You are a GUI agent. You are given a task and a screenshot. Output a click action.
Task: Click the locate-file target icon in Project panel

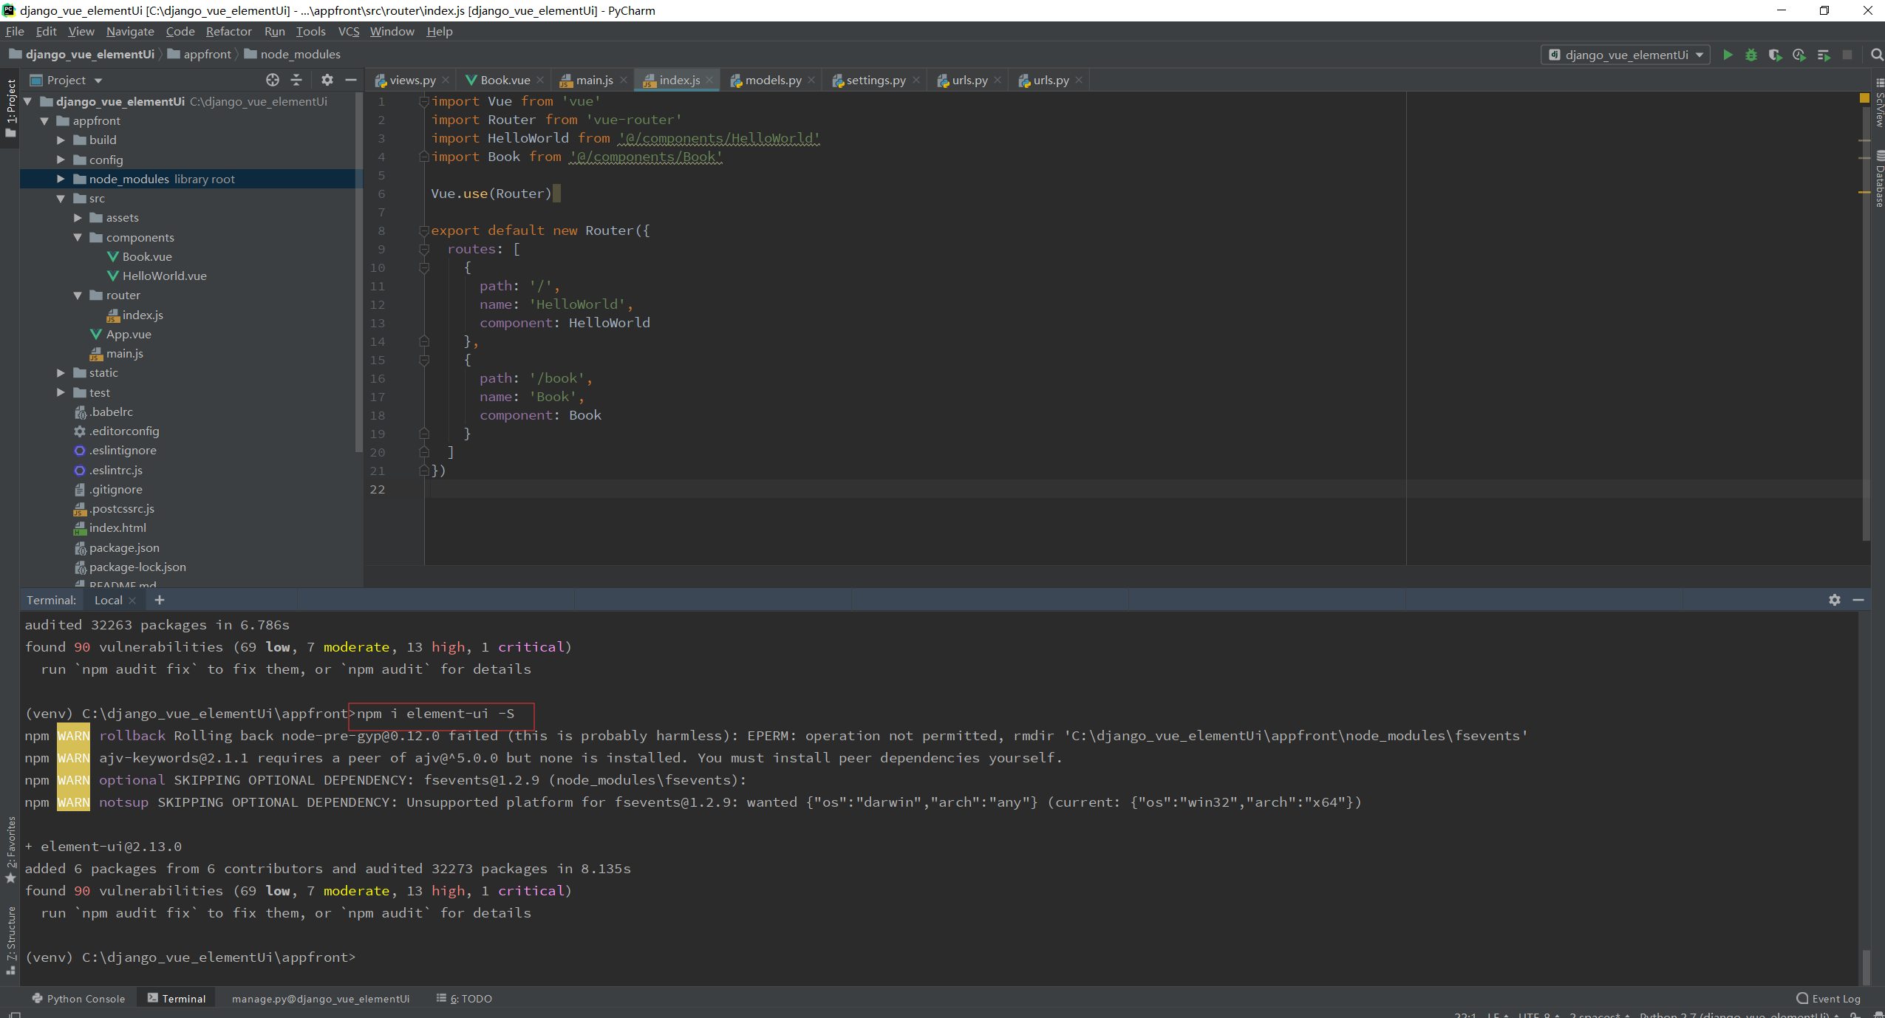273,80
